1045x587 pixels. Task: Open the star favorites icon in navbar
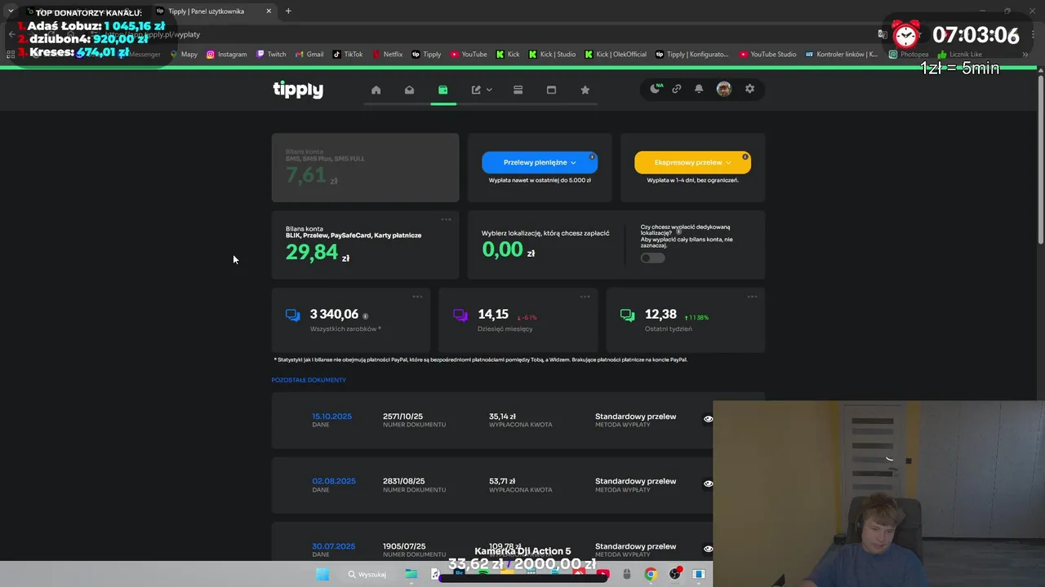pyautogui.click(x=585, y=90)
